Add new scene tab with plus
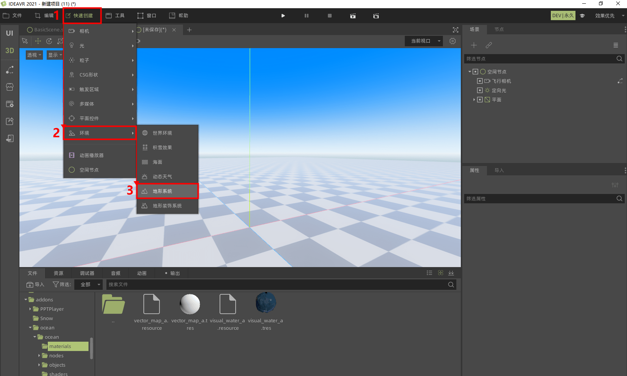The image size is (627, 376). [189, 30]
